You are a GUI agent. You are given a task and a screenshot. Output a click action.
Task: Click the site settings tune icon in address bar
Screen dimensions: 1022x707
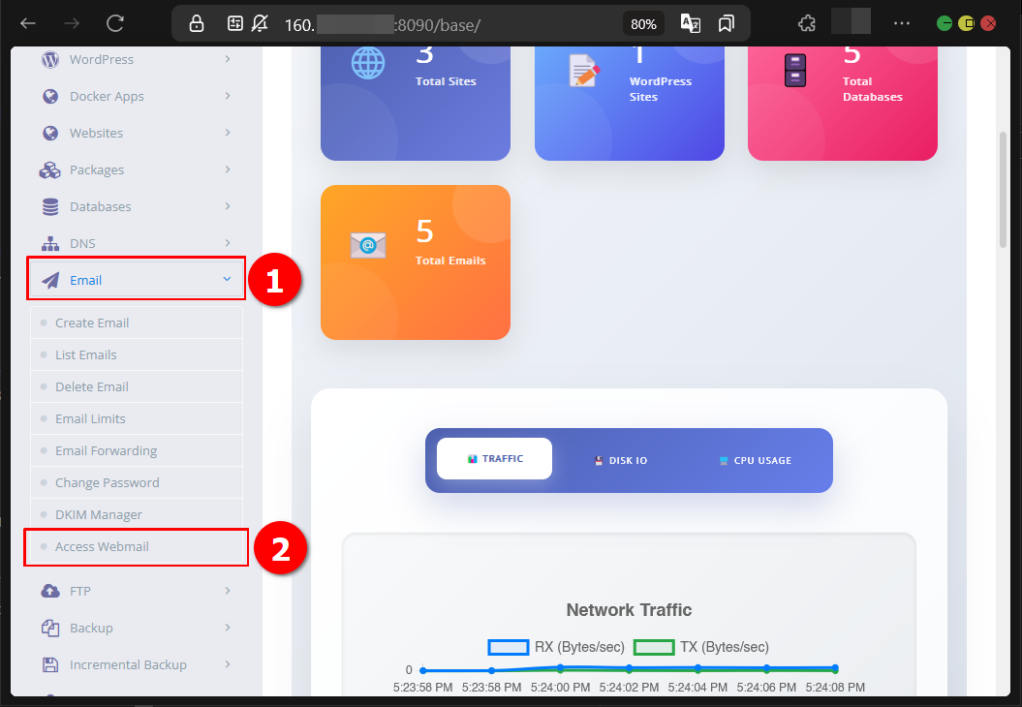(x=234, y=24)
